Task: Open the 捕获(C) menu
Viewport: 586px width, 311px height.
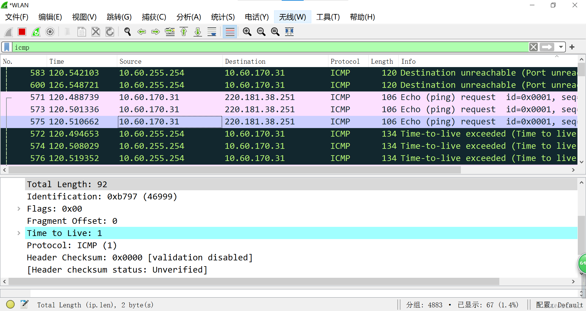Action: pos(154,17)
